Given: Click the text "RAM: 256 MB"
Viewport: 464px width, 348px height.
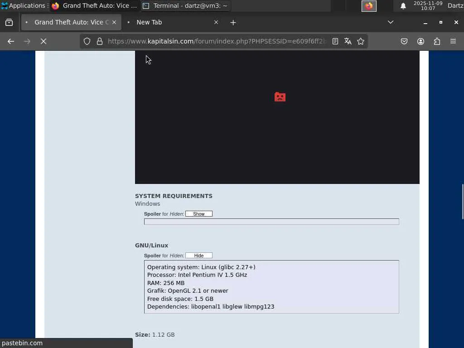Looking at the screenshot, I should point(166,283).
